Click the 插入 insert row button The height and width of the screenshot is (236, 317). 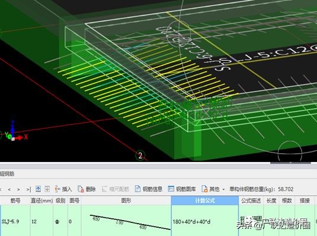(x=63, y=189)
